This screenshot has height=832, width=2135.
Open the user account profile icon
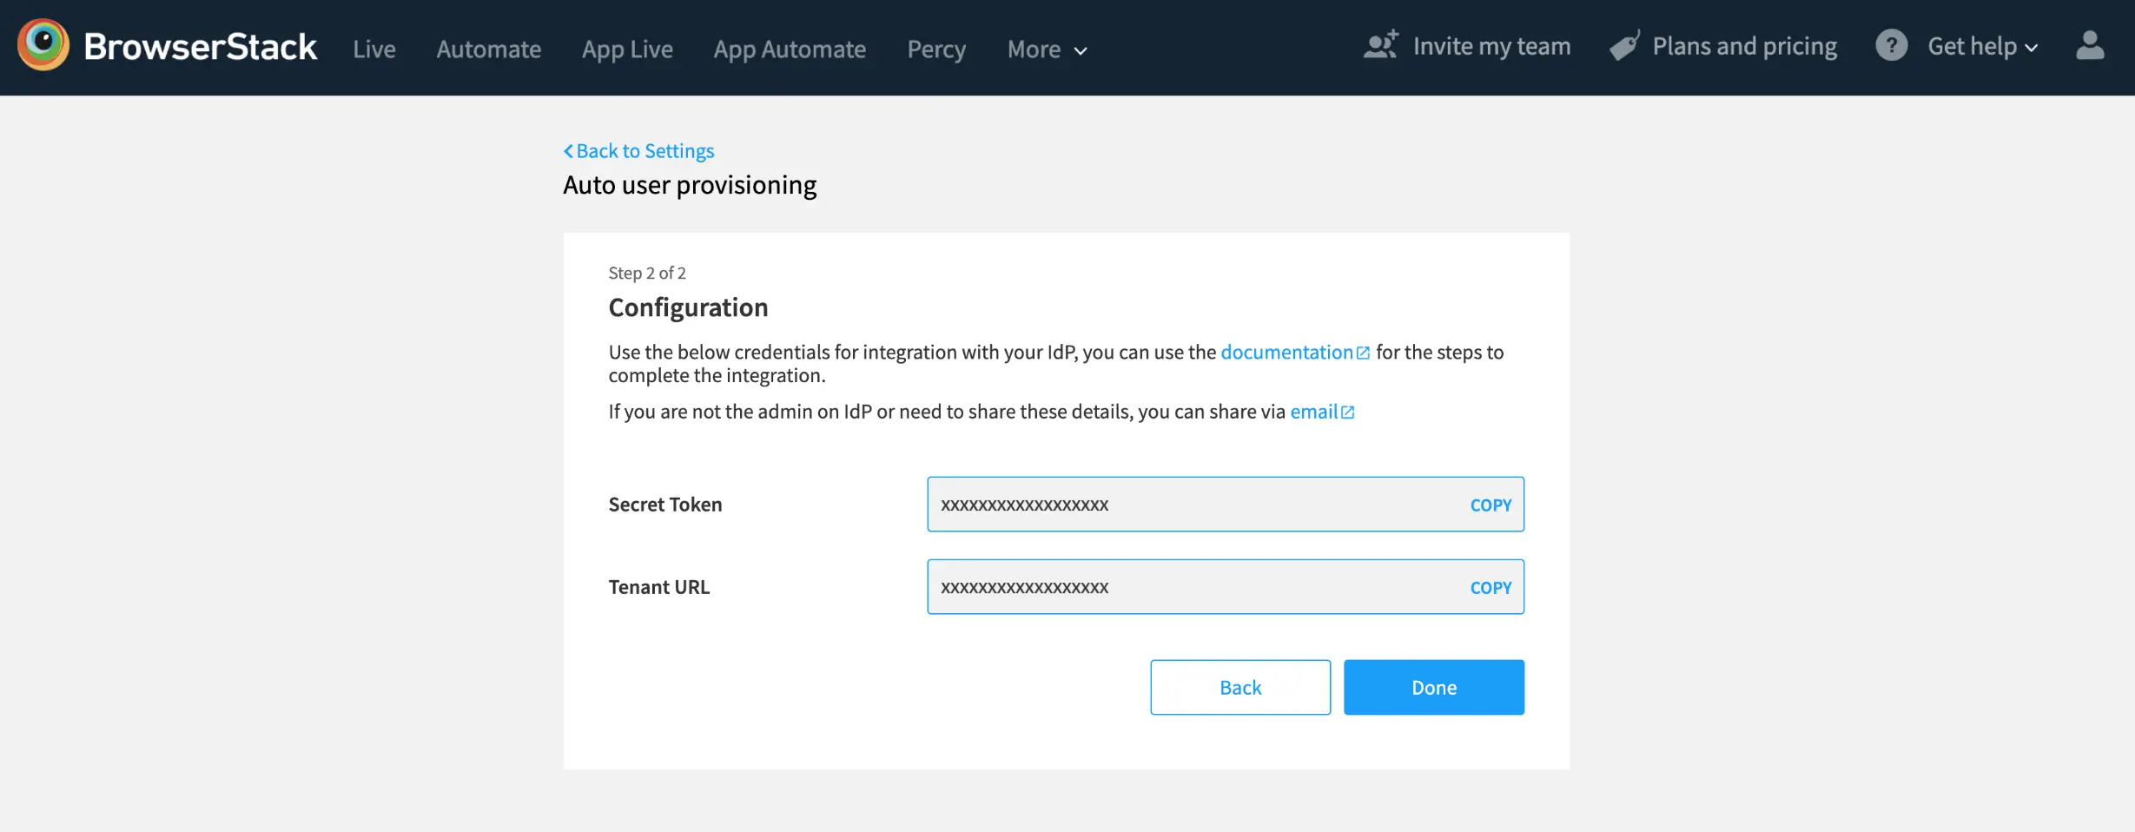click(x=2089, y=46)
